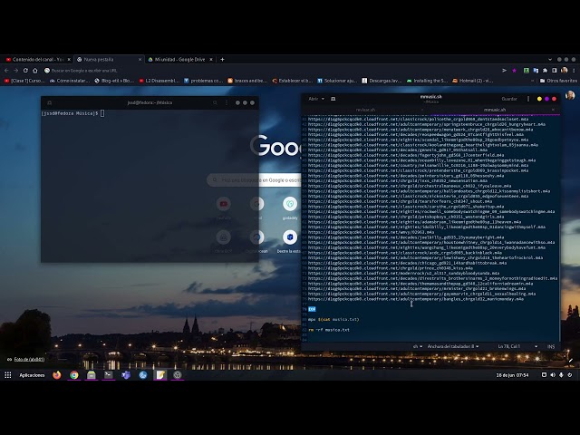Switch to Chrome in taskbar

coord(74,375)
